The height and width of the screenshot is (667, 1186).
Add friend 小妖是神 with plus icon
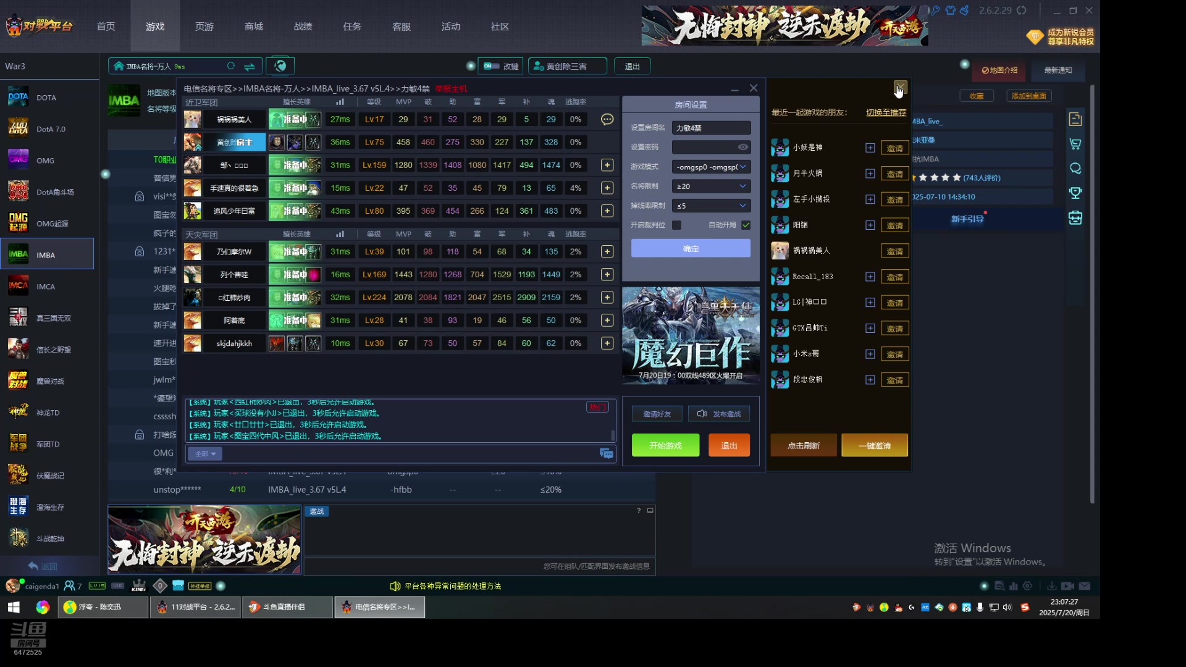pos(870,148)
